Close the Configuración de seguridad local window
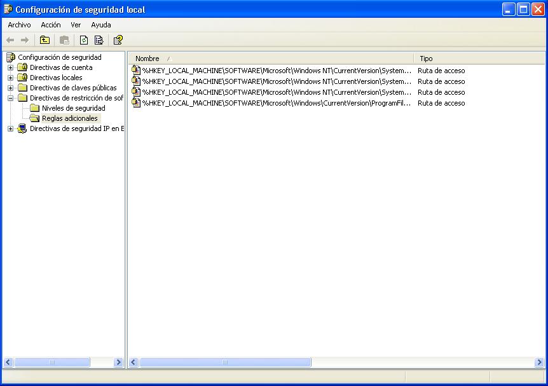 (x=538, y=9)
